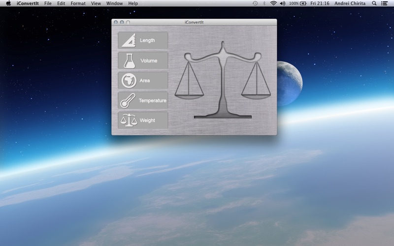394x246 pixels.
Task: Click the volume speaker icon in menu bar
Action: click(283, 3)
